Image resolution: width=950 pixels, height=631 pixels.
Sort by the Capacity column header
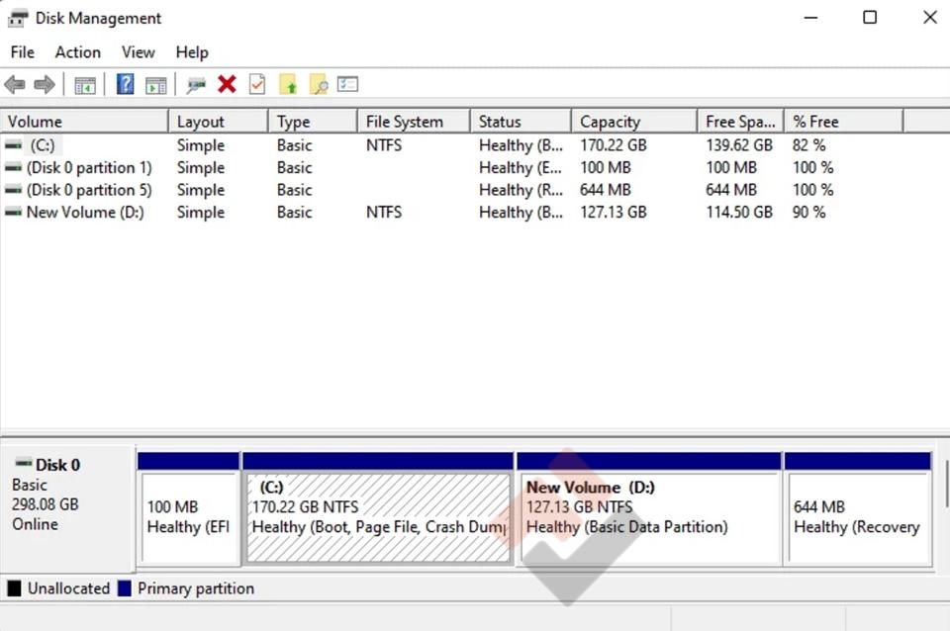(x=610, y=122)
